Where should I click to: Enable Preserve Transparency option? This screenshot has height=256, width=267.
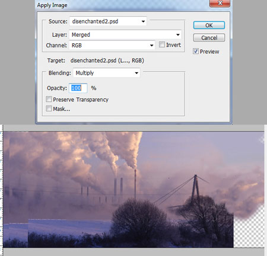click(x=49, y=99)
